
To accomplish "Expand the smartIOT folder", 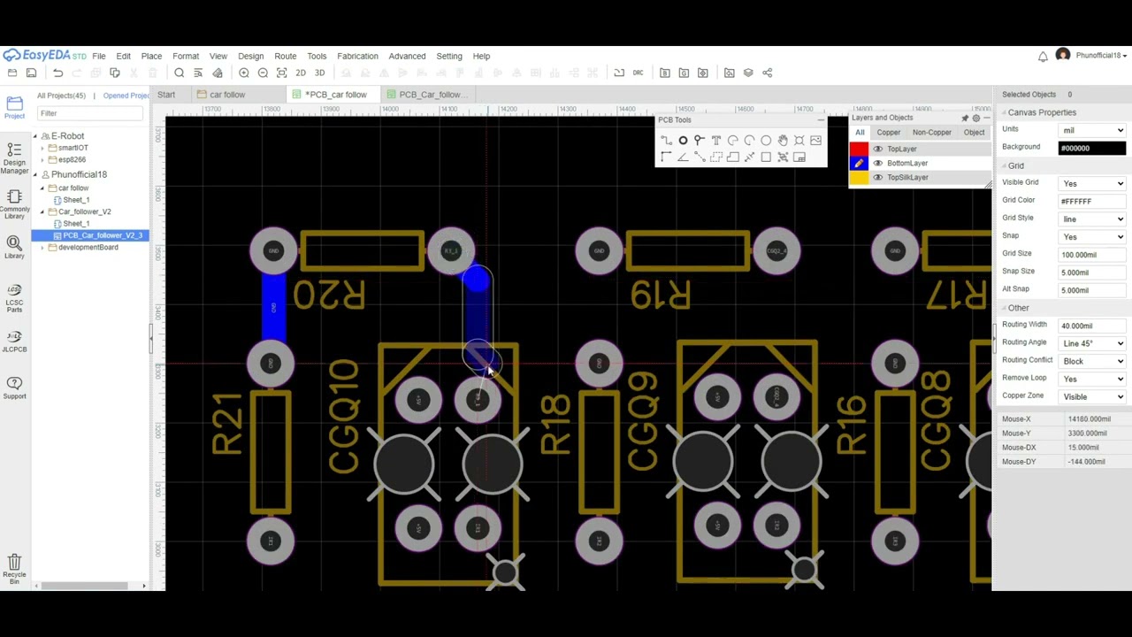I will [42, 148].
